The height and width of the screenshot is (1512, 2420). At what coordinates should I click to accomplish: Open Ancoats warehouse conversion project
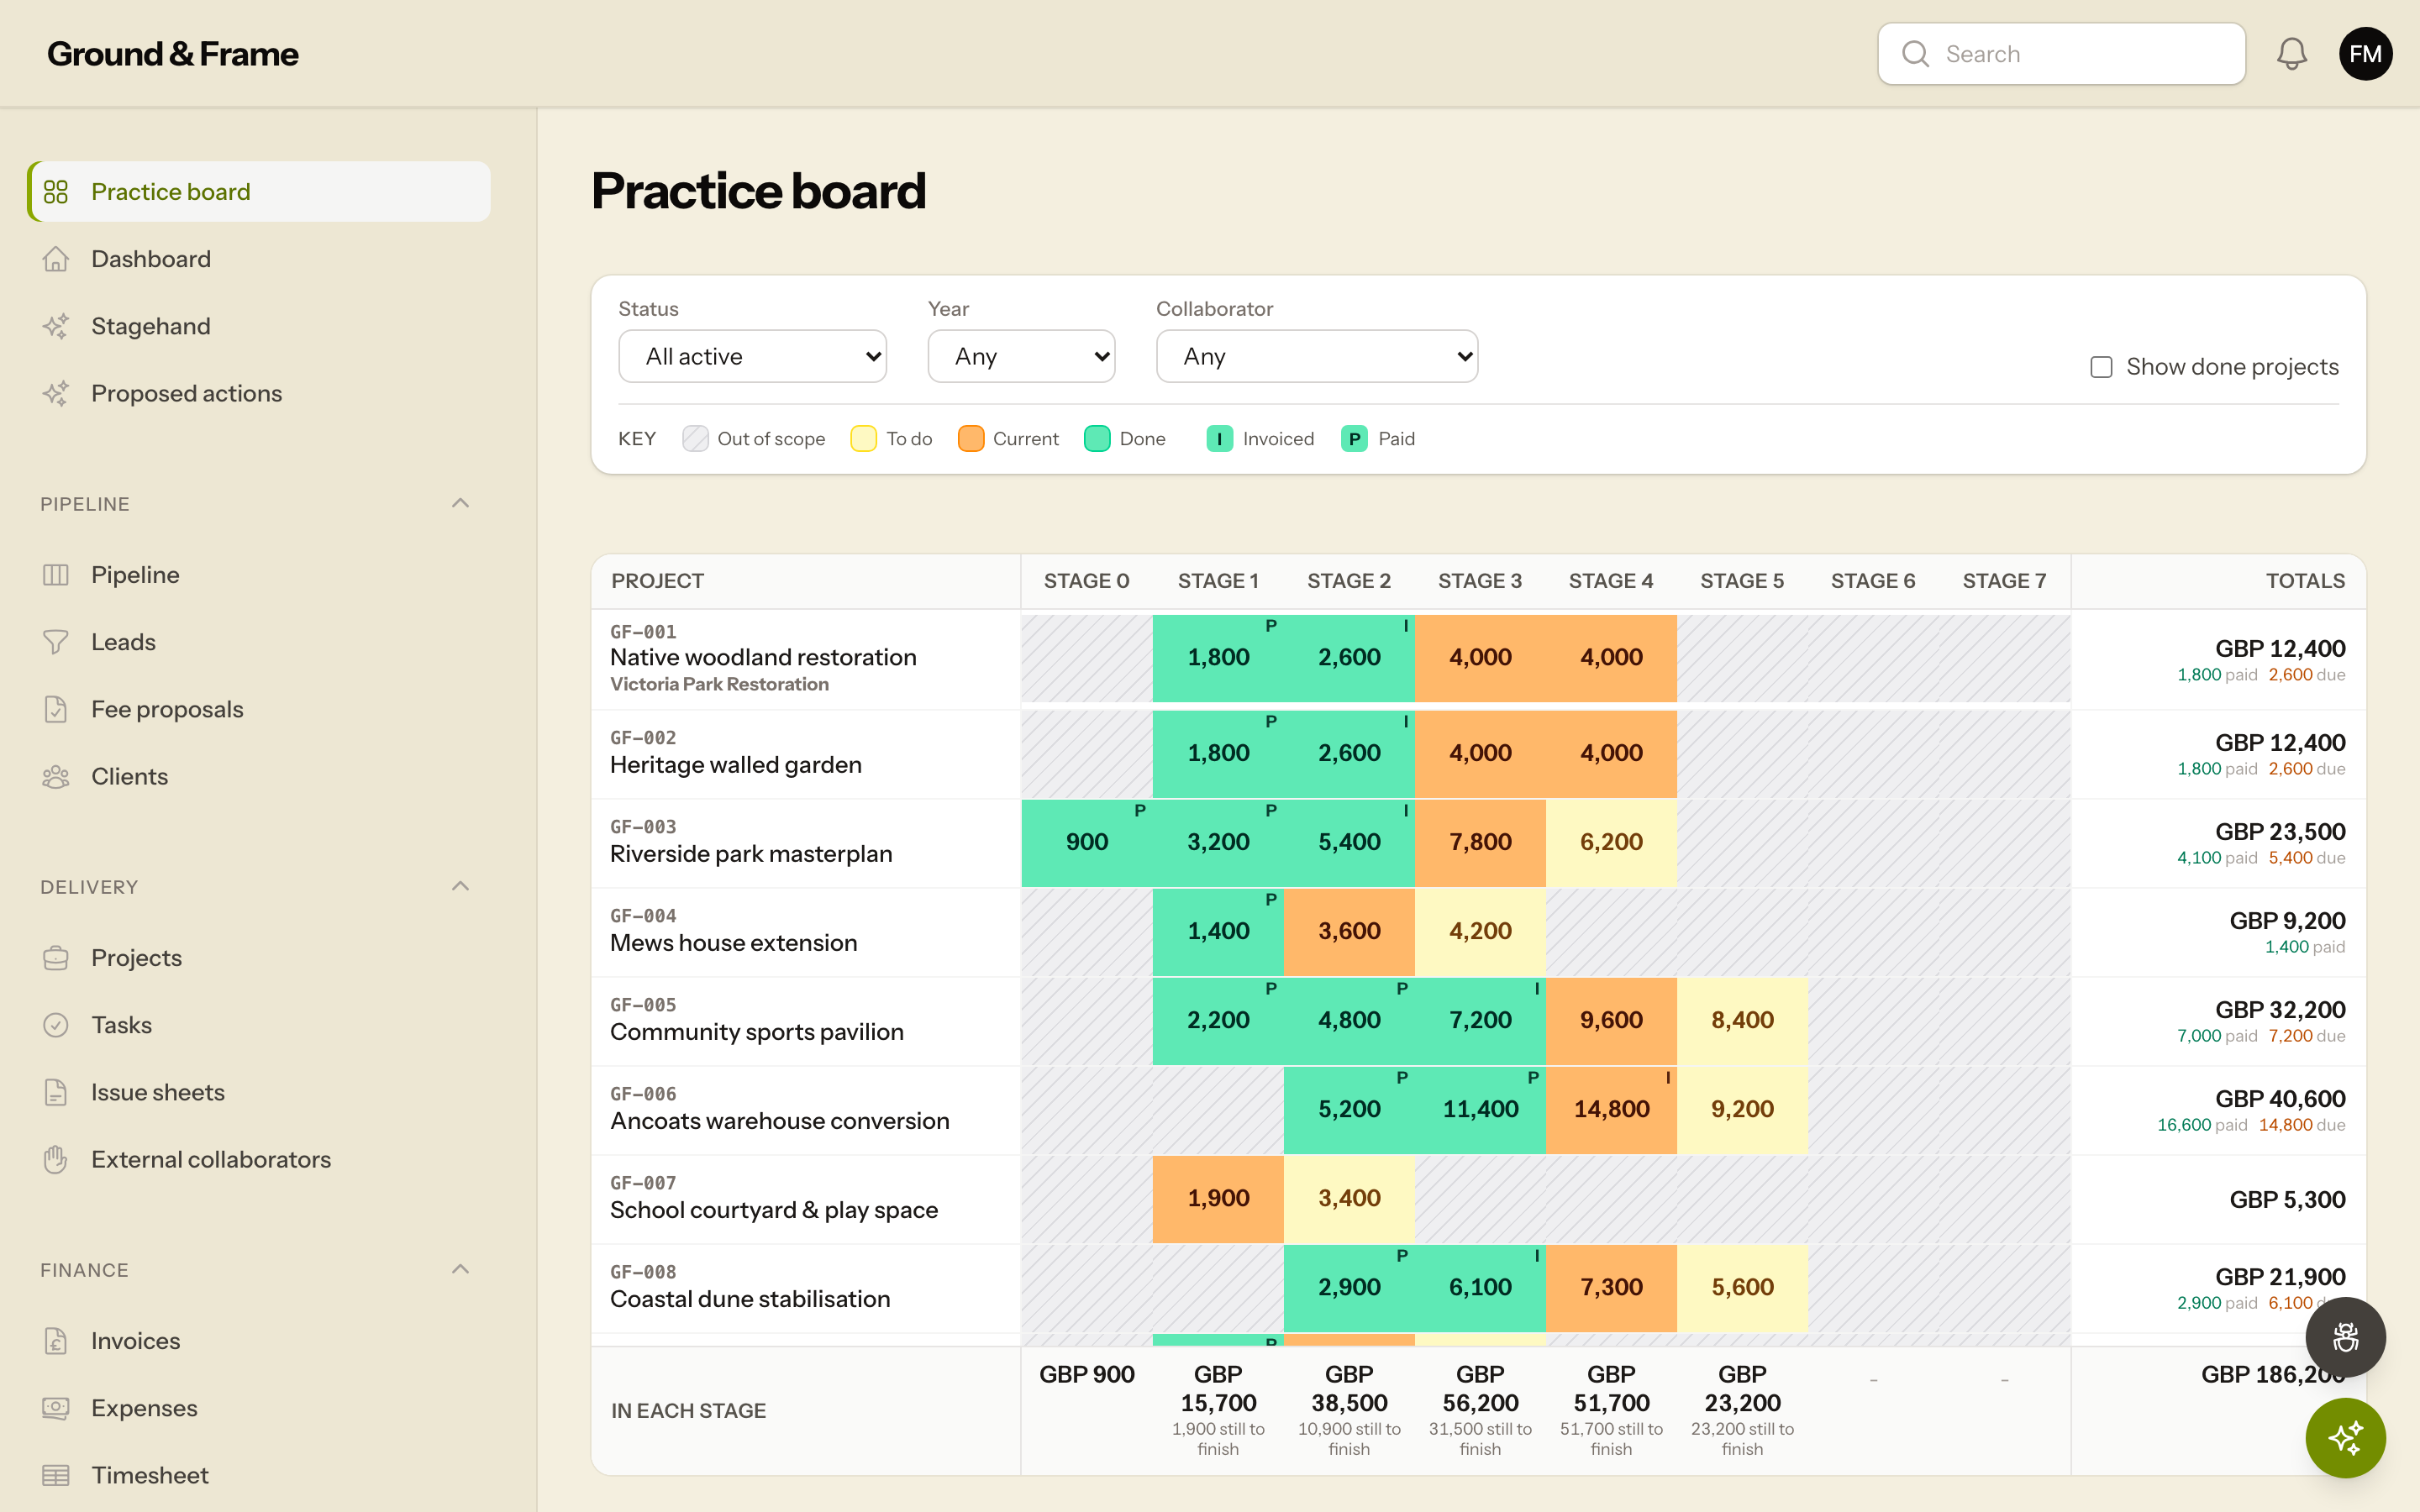point(780,1121)
